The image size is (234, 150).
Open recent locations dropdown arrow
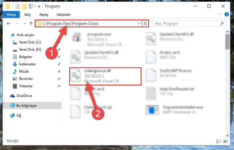tap(25, 23)
